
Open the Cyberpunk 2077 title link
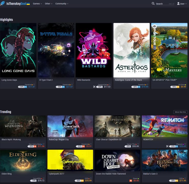(x=57, y=174)
